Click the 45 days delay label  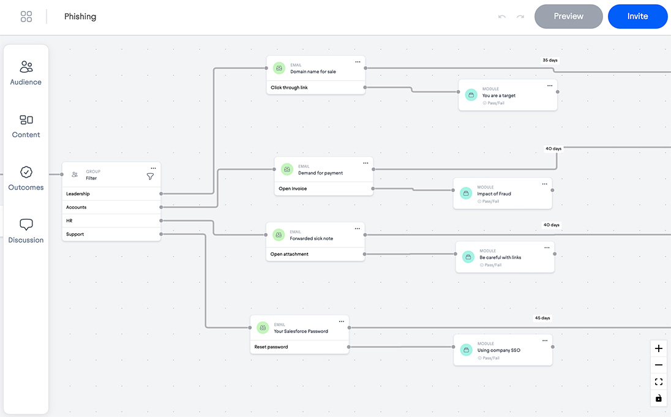[x=542, y=318]
